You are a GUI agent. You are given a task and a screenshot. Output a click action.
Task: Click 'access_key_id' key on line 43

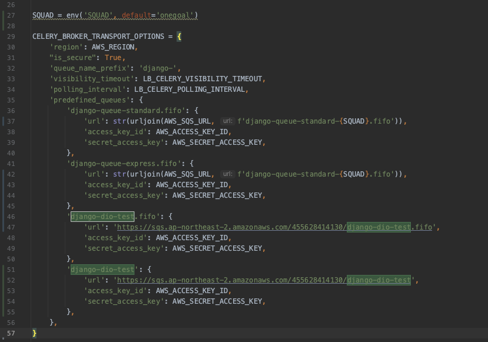point(115,184)
